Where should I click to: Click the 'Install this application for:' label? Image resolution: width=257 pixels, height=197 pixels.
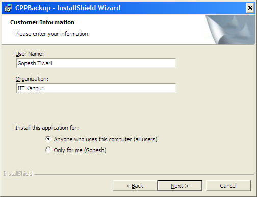(47, 128)
